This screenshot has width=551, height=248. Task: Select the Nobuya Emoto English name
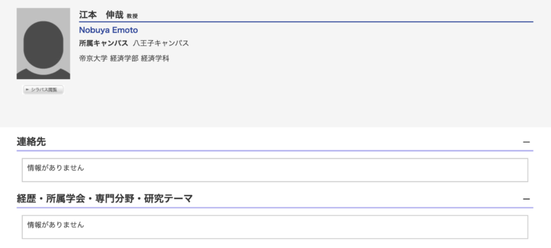click(108, 30)
